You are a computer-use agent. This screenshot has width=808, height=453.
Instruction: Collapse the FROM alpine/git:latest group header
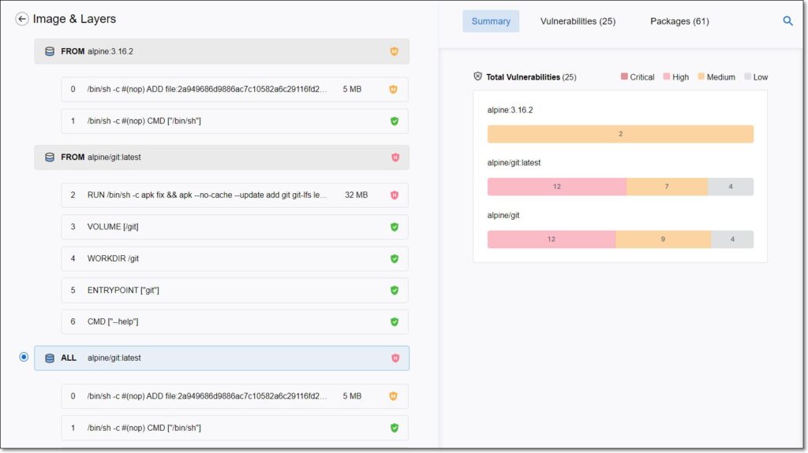point(222,158)
